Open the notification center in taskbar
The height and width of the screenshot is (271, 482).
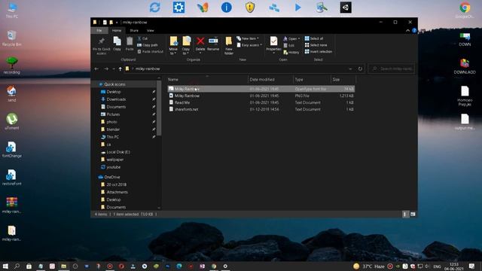[x=472, y=266]
